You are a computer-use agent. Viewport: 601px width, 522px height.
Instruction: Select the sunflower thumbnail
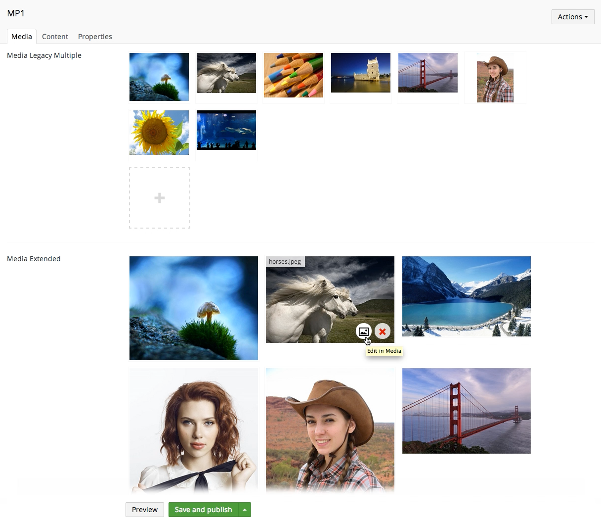click(159, 133)
